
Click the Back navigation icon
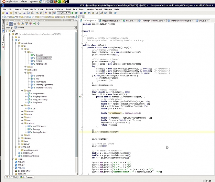click(x=46, y=13)
